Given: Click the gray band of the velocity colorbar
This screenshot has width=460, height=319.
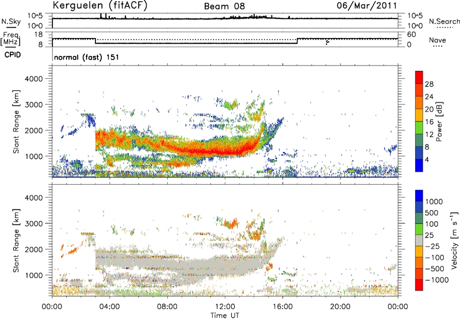Looking at the screenshot, I should click(419, 240).
